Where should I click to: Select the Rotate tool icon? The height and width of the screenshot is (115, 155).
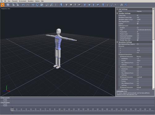click(37, 5)
